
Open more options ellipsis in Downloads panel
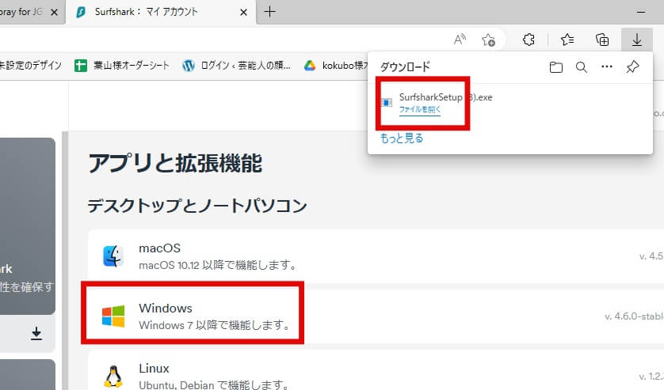coord(607,66)
